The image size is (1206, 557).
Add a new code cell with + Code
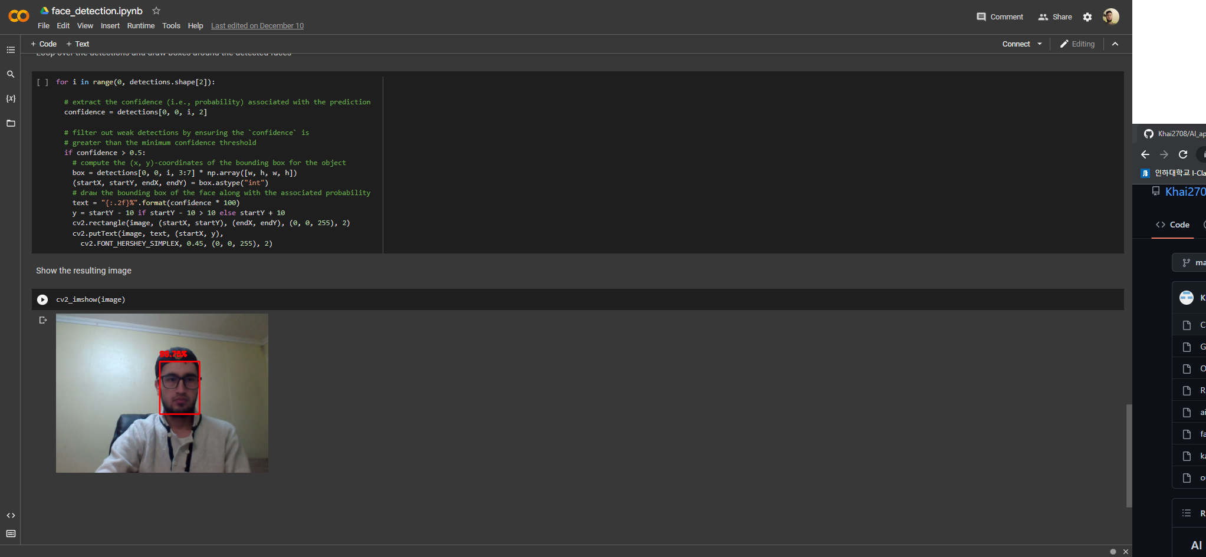click(x=43, y=44)
